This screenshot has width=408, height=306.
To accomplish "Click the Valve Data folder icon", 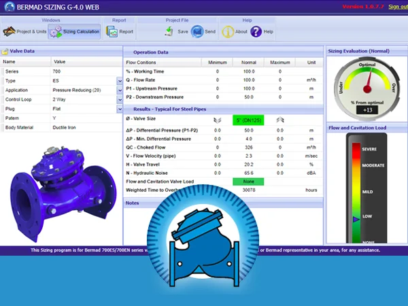I will coord(5,52).
